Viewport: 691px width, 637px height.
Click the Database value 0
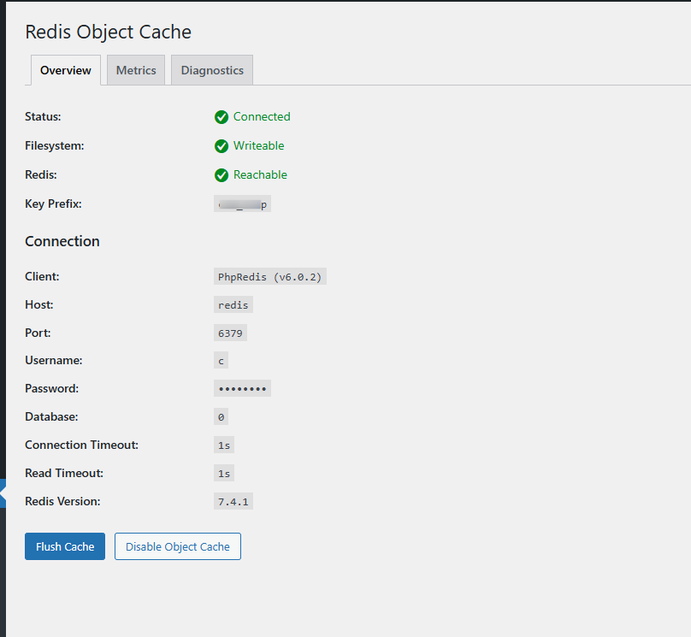tap(221, 416)
